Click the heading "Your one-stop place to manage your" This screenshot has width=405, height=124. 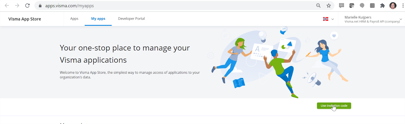click(x=125, y=48)
